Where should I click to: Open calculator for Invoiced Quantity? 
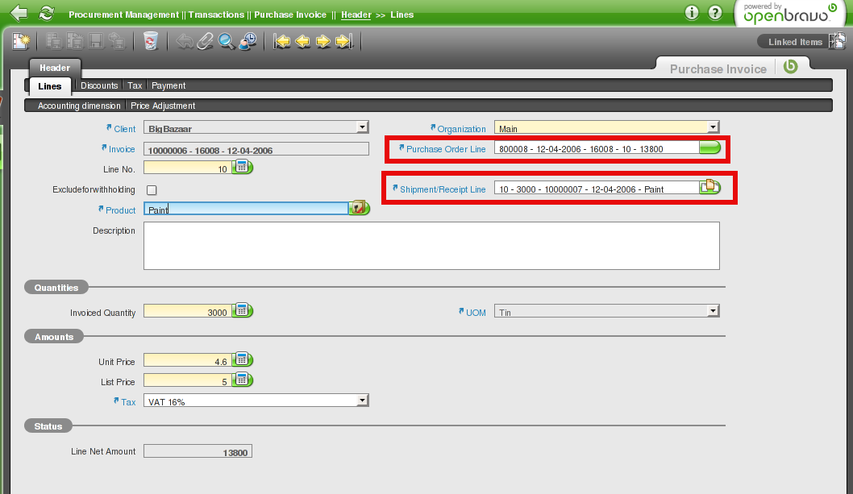(242, 311)
